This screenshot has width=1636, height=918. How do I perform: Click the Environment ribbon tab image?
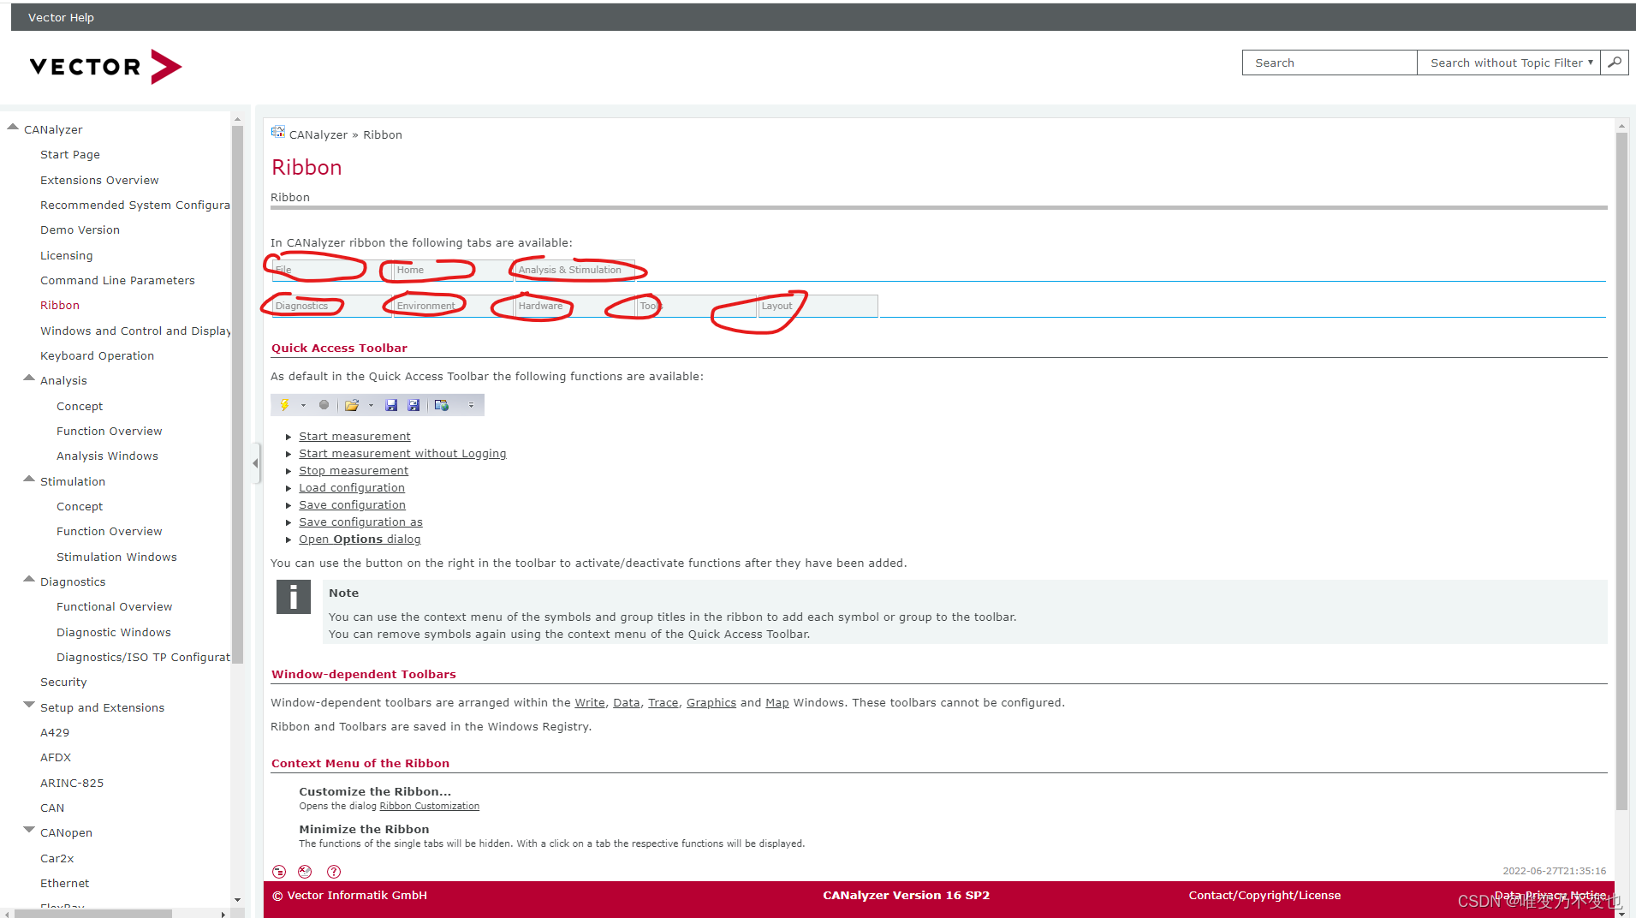pos(453,306)
